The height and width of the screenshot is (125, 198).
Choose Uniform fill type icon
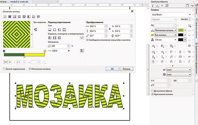[9, 17]
